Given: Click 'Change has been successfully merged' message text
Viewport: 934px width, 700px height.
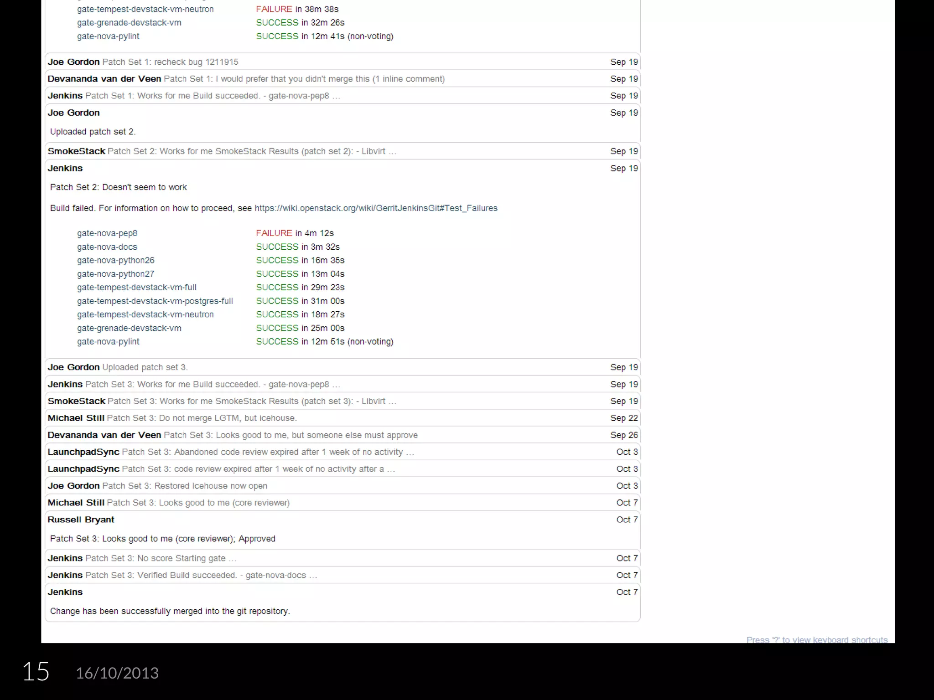Looking at the screenshot, I should pyautogui.click(x=170, y=611).
